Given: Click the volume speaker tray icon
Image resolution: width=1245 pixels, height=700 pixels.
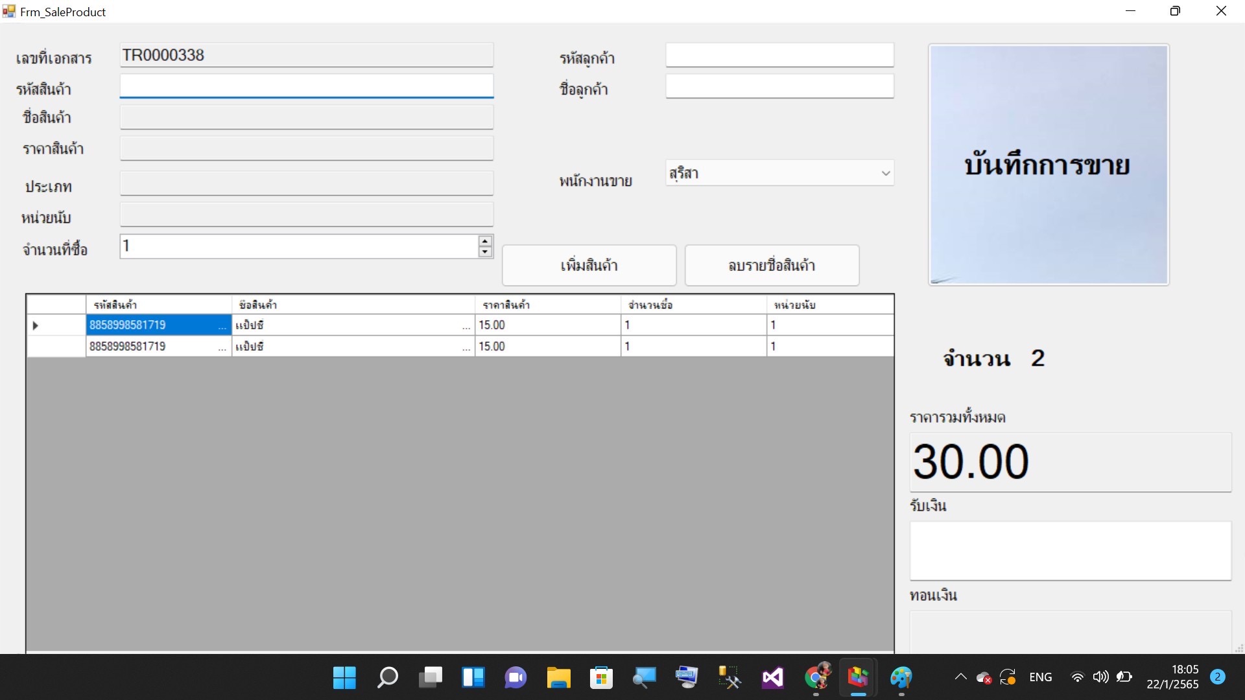Looking at the screenshot, I should pyautogui.click(x=1100, y=677).
